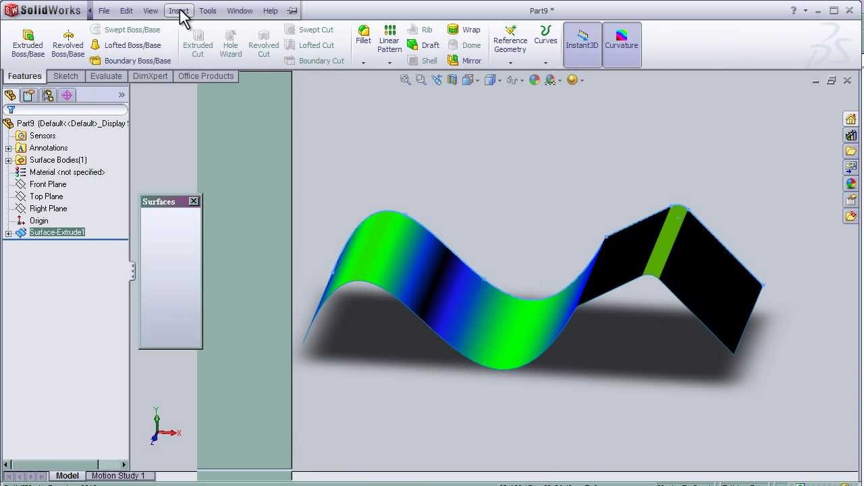Image resolution: width=864 pixels, height=486 pixels.
Task: Open SolidWorks Resources in the task pane
Action: [850, 119]
